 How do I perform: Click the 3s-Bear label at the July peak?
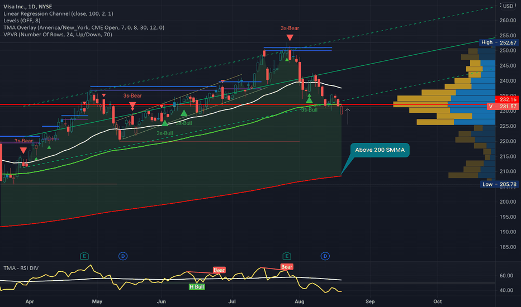point(290,28)
